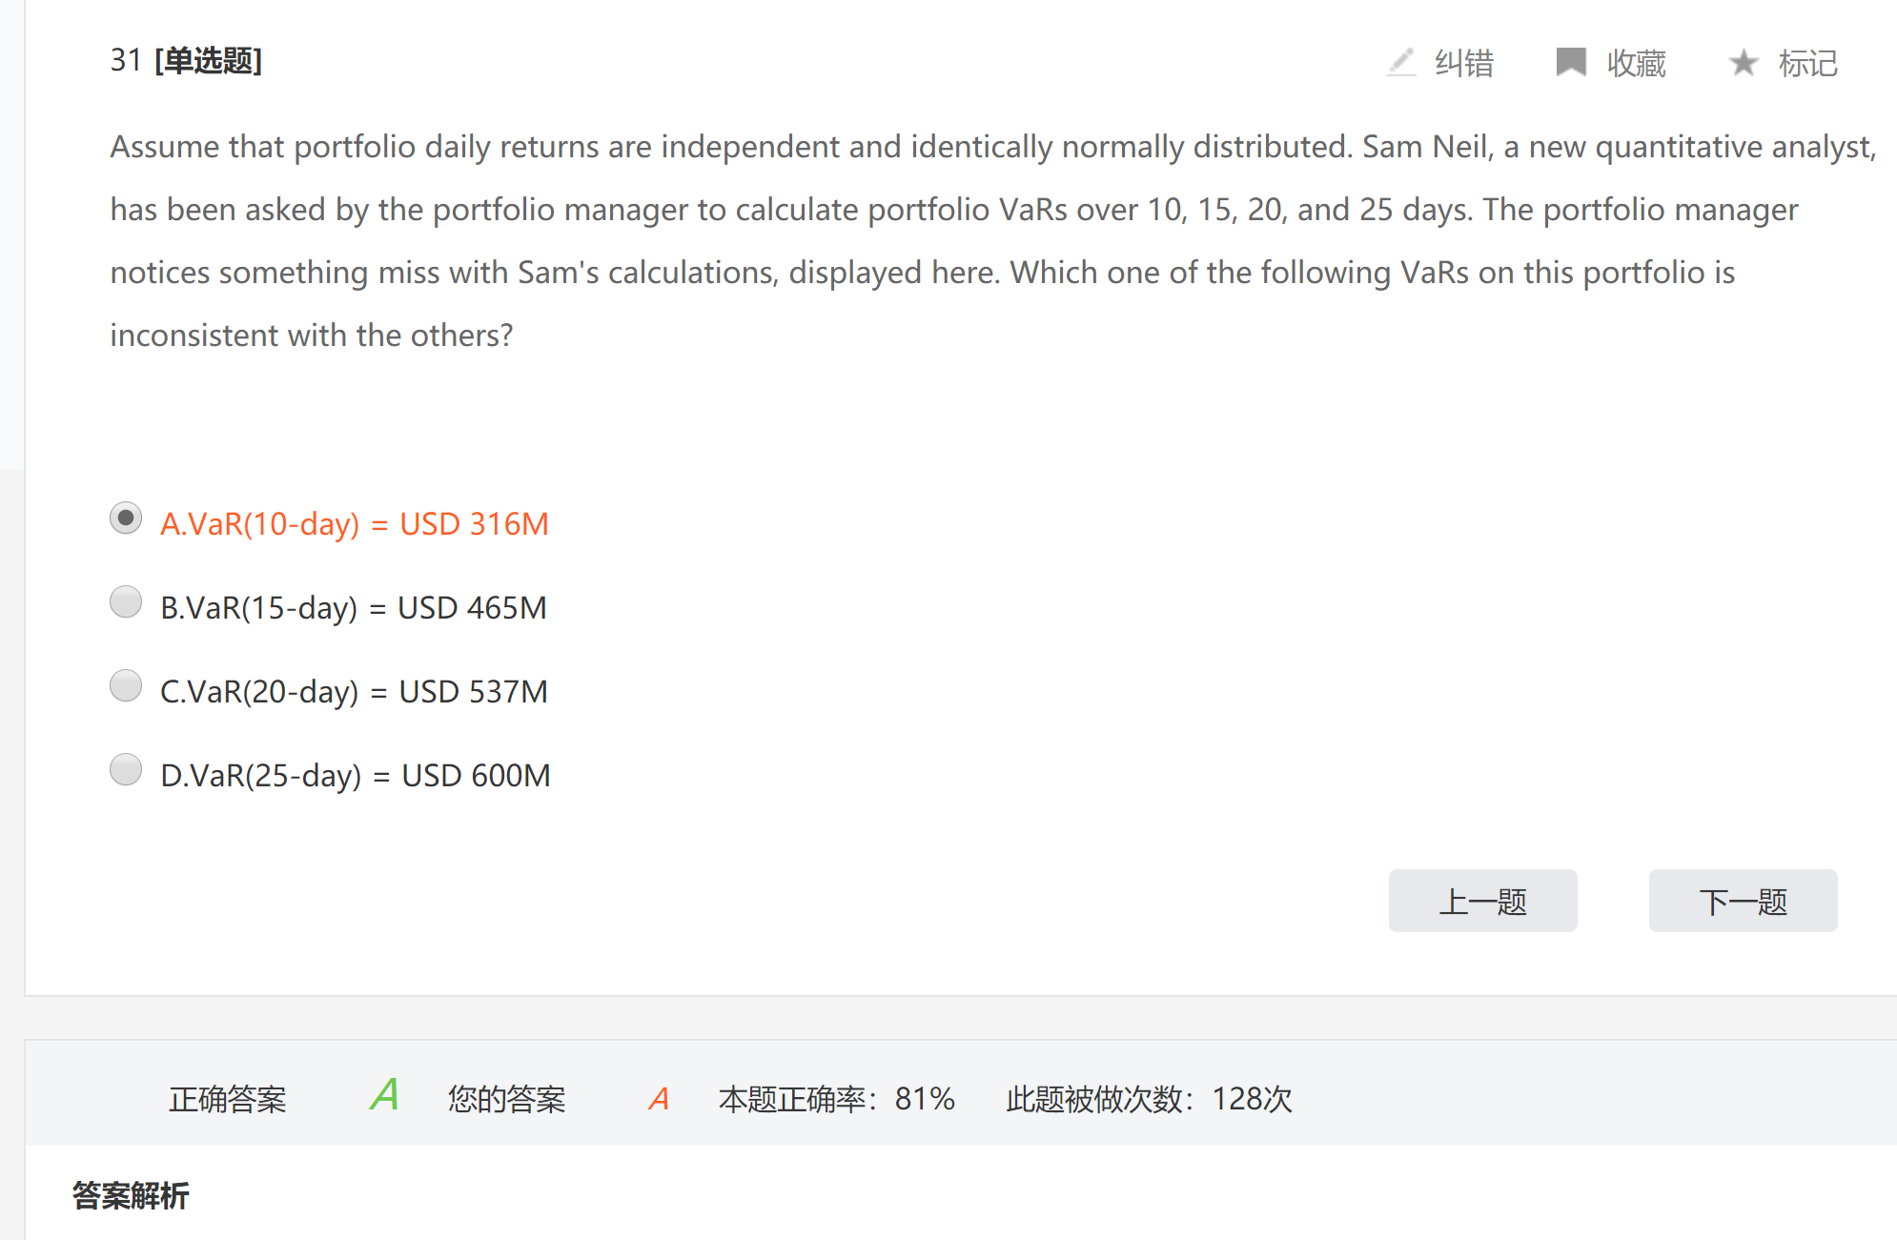1897x1240 pixels.
Task: Click the 答案解析 section heading
Action: [131, 1195]
